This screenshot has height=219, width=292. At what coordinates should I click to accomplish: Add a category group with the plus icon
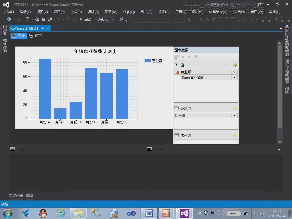click(235, 108)
